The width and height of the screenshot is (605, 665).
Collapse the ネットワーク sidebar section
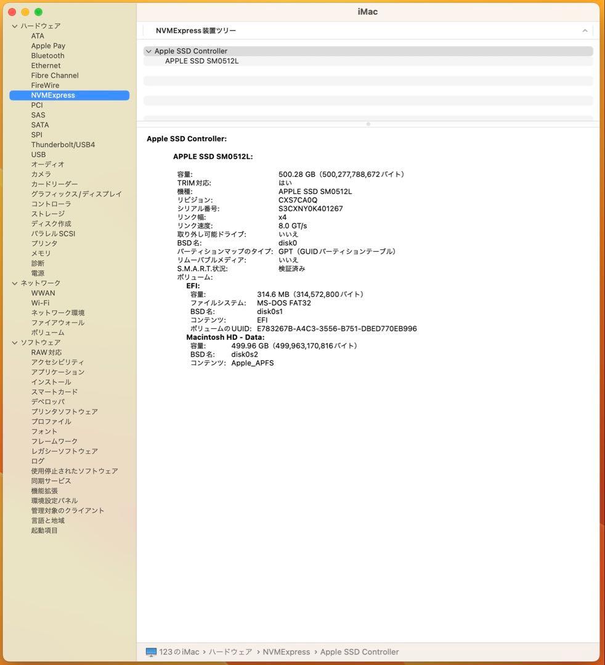pos(14,283)
